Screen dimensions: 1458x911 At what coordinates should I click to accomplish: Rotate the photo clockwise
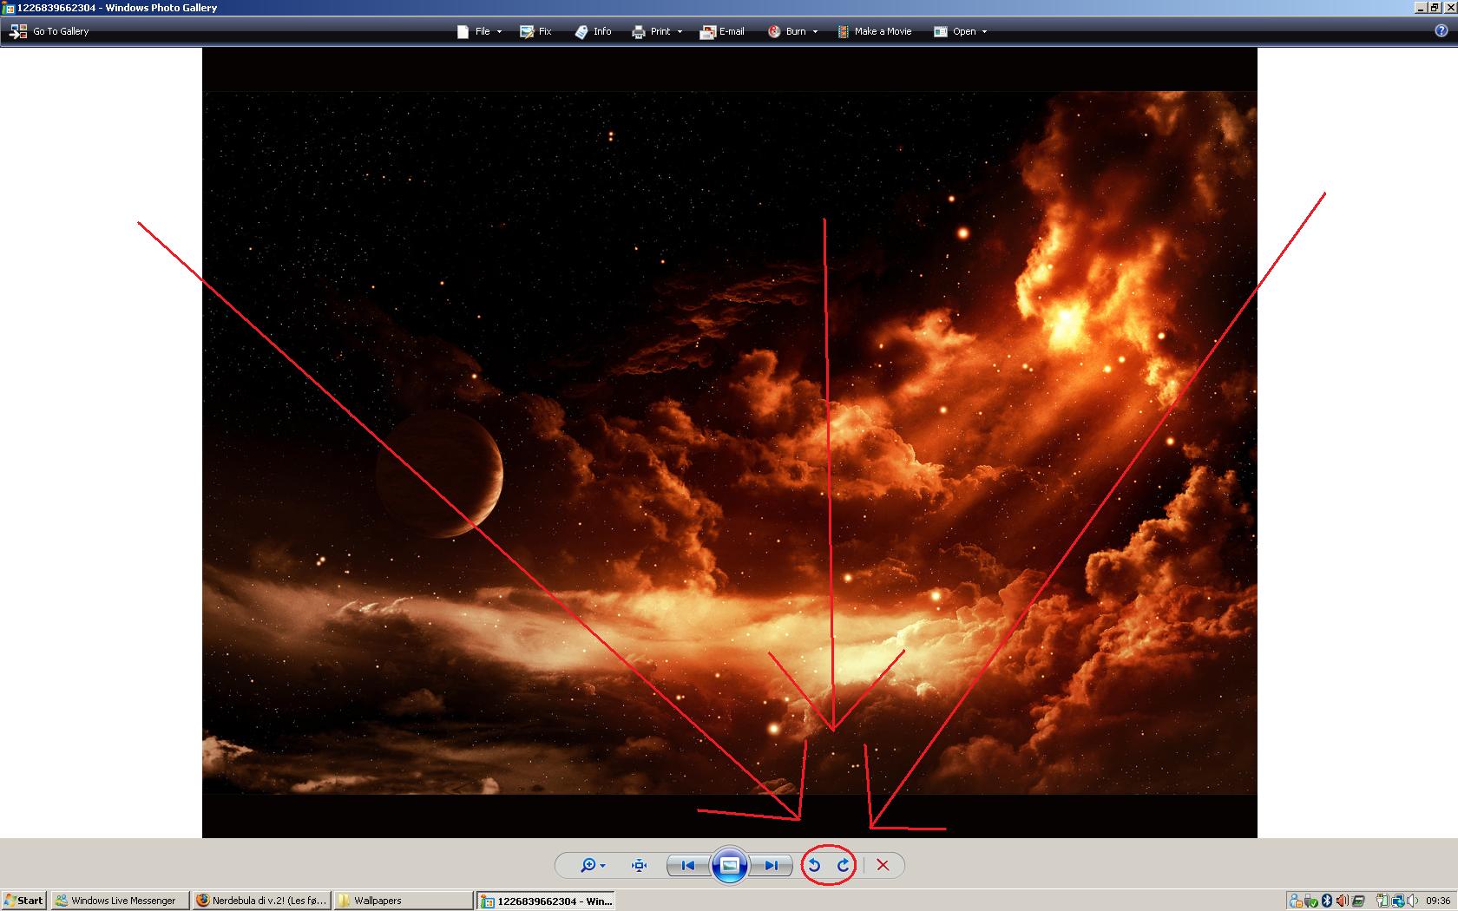tap(843, 865)
